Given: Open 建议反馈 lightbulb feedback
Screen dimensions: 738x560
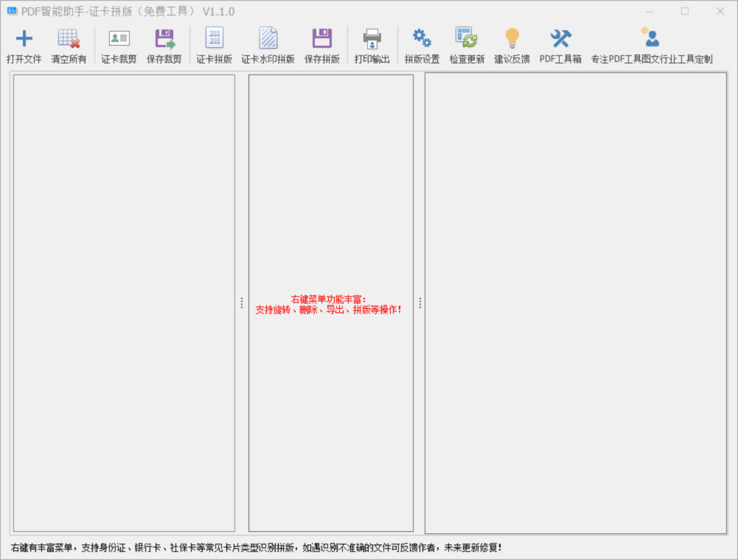Looking at the screenshot, I should point(512,39).
